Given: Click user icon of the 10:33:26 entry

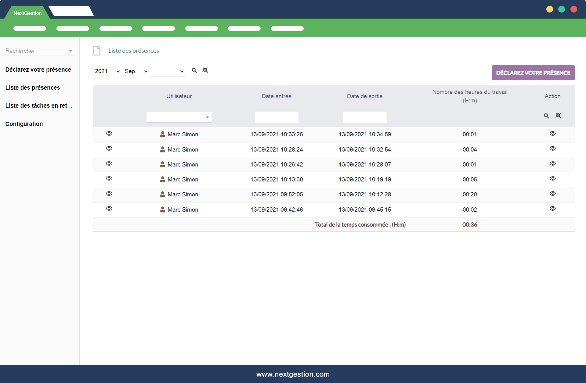Looking at the screenshot, I should point(162,134).
